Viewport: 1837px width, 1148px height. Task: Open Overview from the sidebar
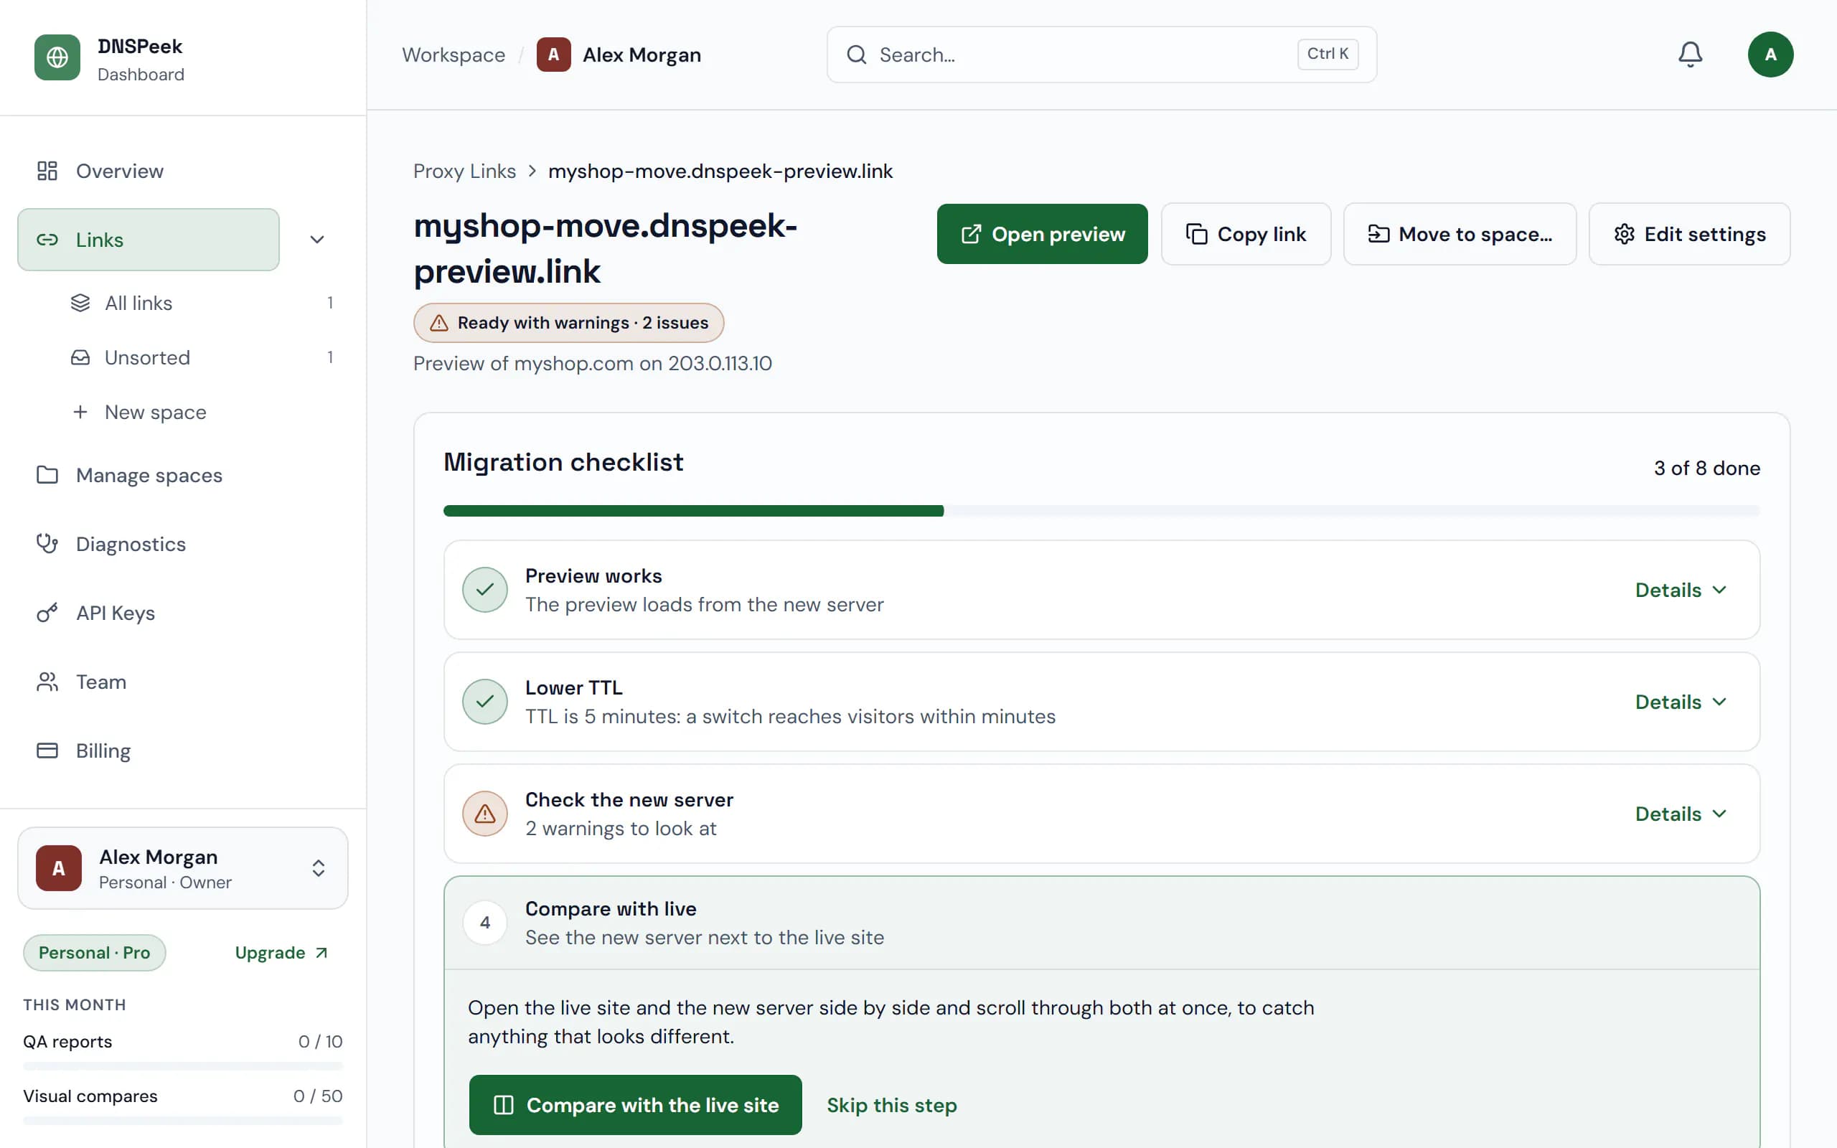(x=148, y=171)
